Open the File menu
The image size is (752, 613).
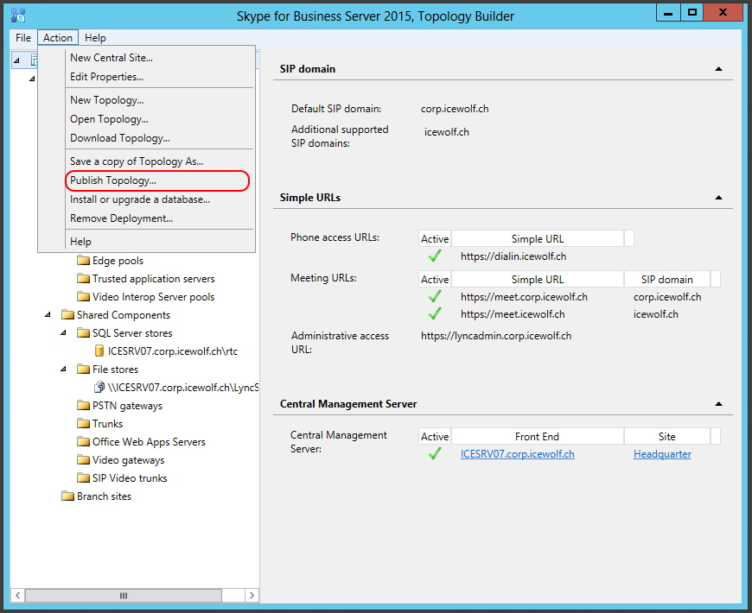(x=23, y=38)
